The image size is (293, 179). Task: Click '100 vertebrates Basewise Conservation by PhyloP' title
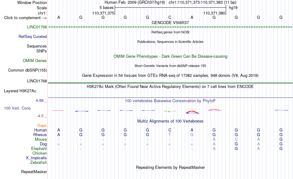pyautogui.click(x=170, y=101)
